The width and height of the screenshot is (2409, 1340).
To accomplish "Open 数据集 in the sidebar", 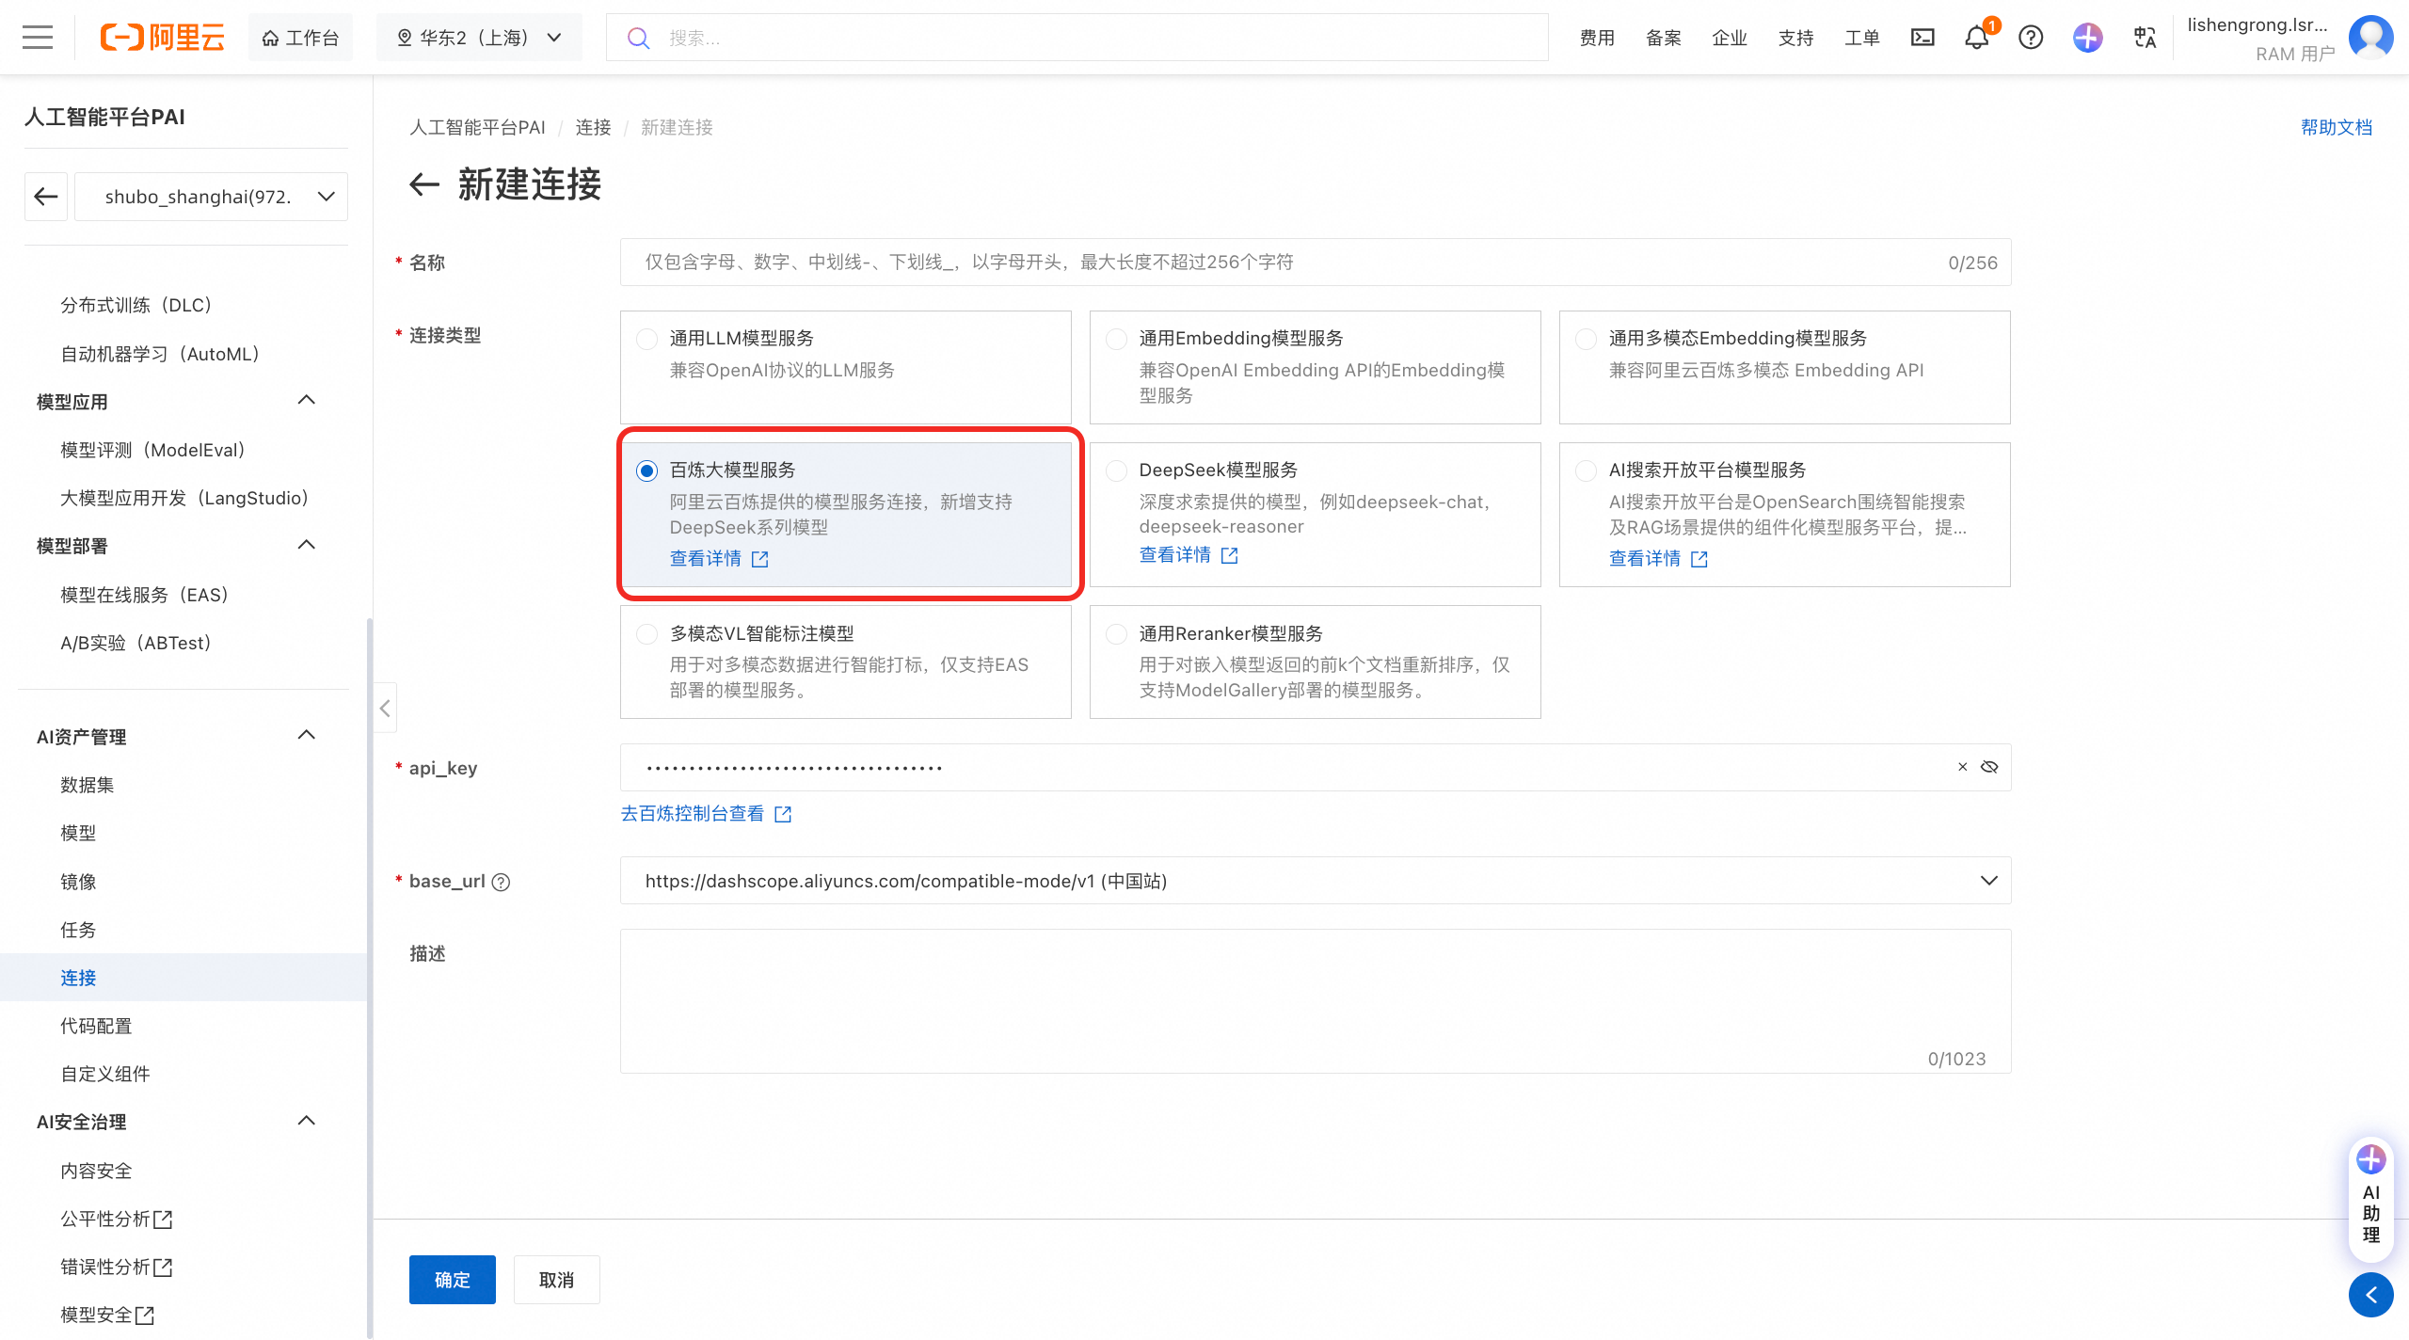I will pos(88,785).
